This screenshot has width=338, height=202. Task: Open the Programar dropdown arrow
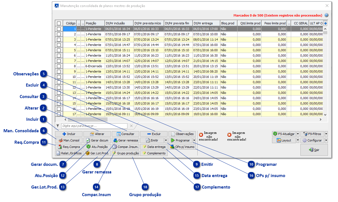(x=194, y=140)
